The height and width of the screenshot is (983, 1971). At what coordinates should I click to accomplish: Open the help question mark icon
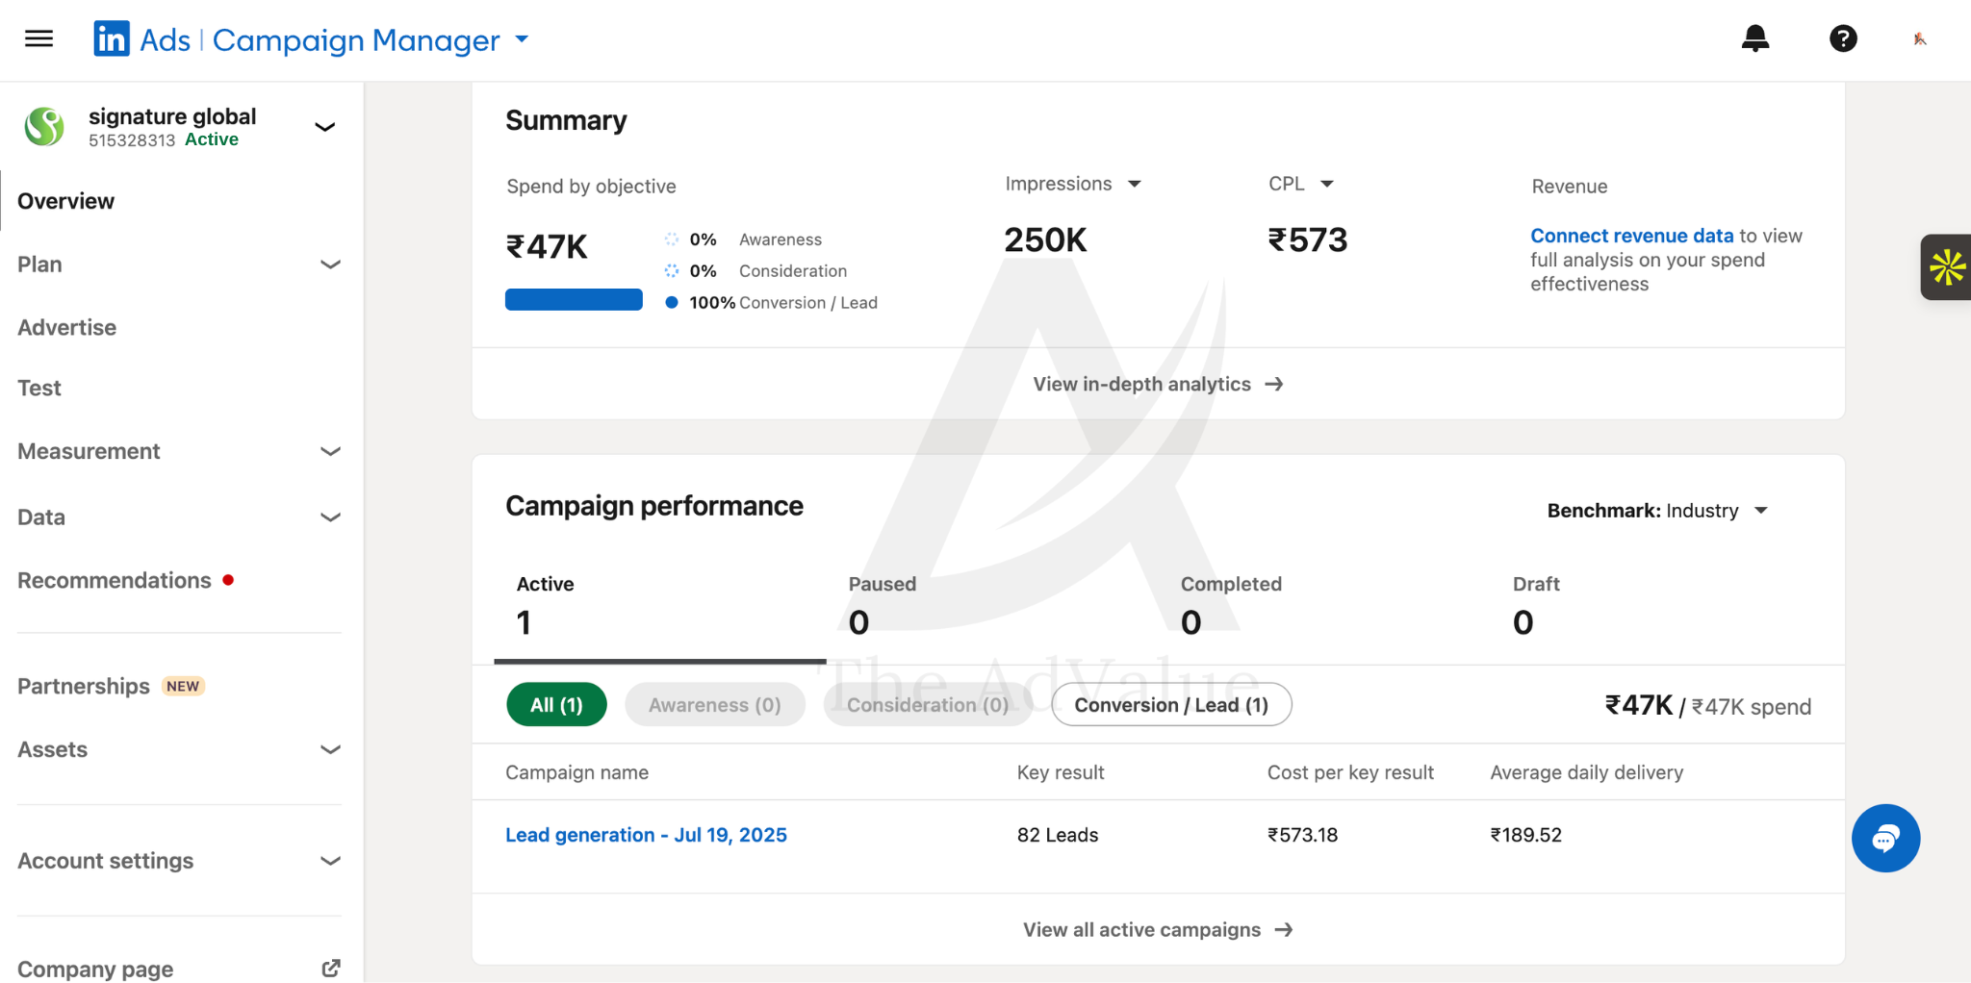tap(1843, 38)
